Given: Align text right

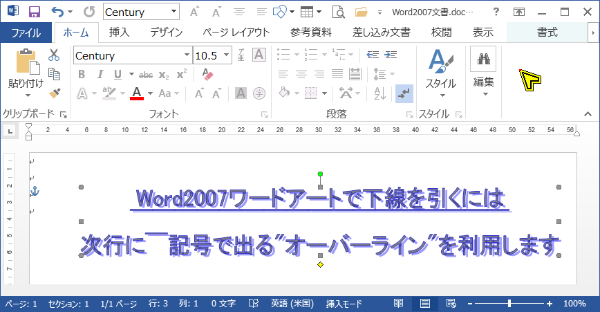Looking at the screenshot, I should [x=319, y=74].
